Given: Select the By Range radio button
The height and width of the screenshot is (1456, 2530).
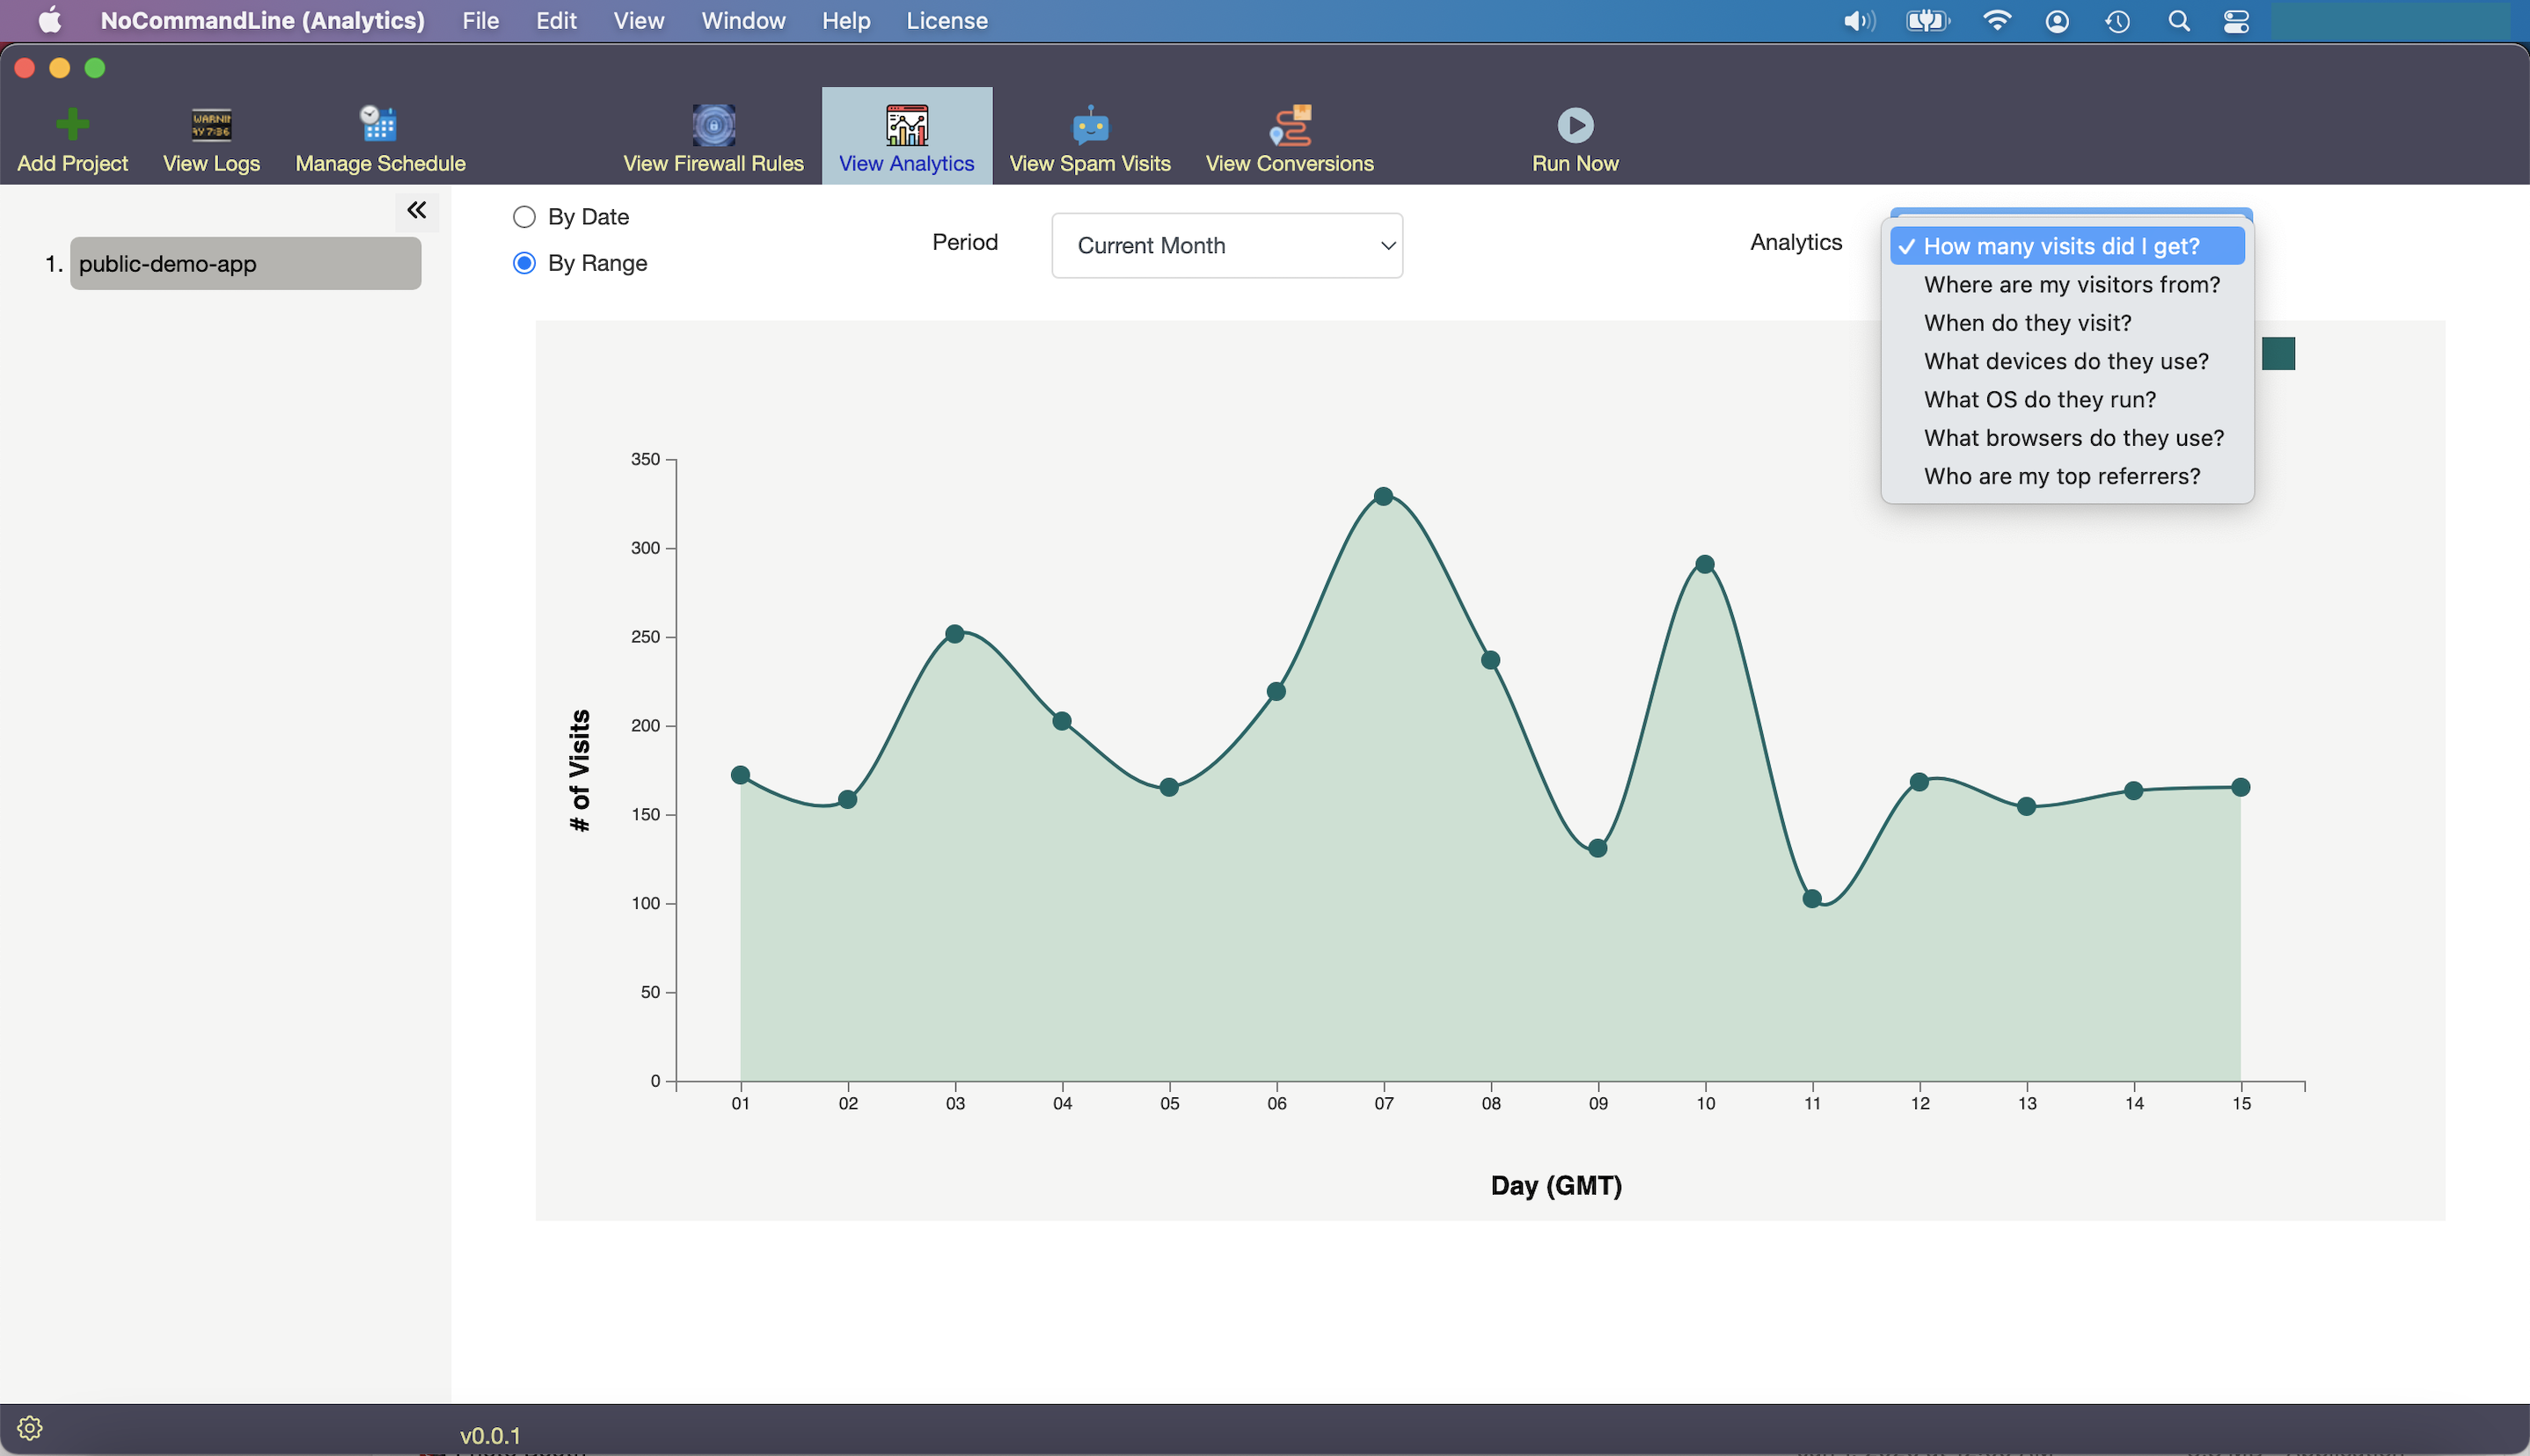Looking at the screenshot, I should [x=524, y=263].
